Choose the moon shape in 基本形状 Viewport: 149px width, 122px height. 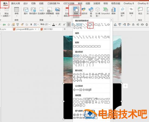pyautogui.click(x=105, y=62)
